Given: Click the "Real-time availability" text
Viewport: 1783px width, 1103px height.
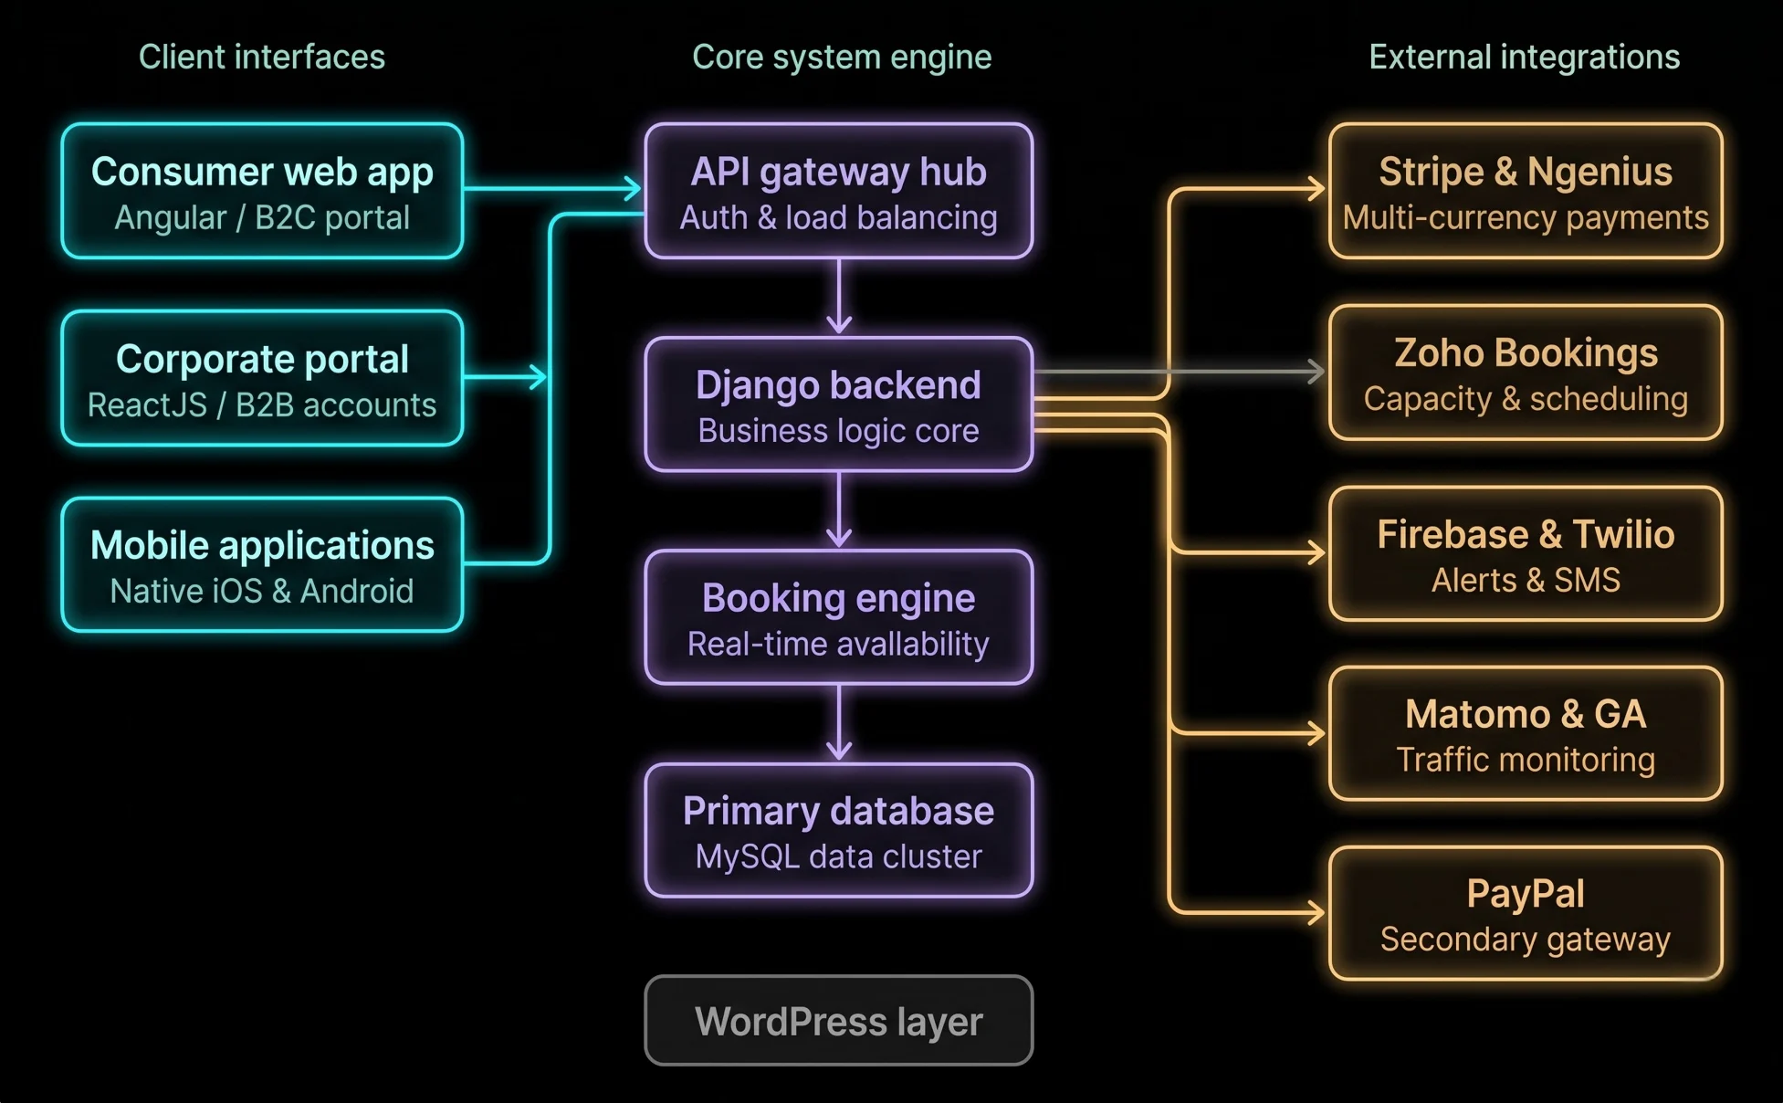Looking at the screenshot, I should (838, 645).
